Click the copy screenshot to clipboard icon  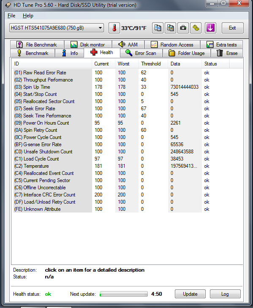[170, 28]
